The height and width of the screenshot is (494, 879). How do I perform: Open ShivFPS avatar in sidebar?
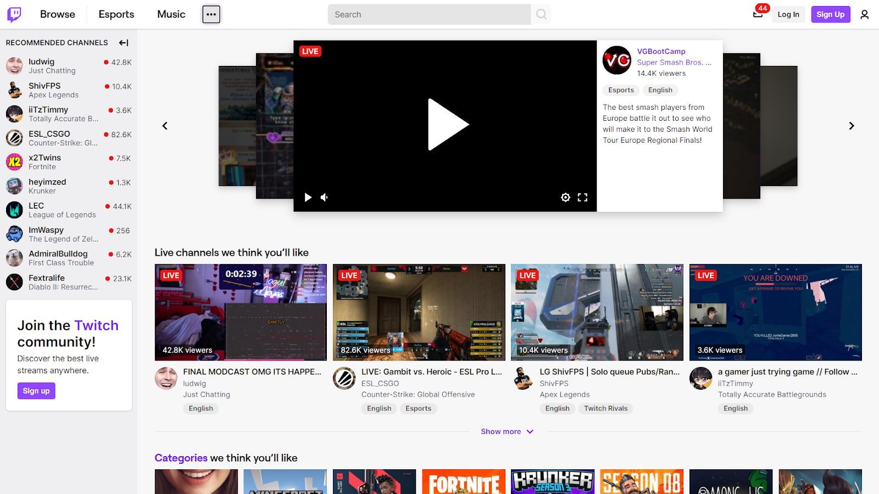click(x=14, y=90)
